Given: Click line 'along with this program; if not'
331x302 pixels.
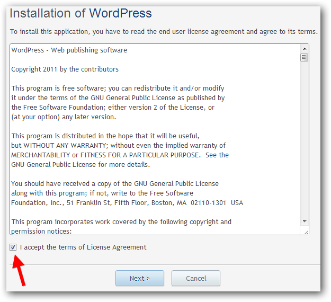Looking at the screenshot, I should point(102,193).
